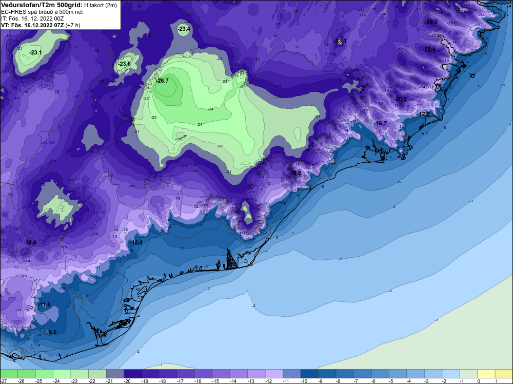Click the legend swatch between -24 and -23
Viewport: 513px width, 384px height.
(62, 374)
